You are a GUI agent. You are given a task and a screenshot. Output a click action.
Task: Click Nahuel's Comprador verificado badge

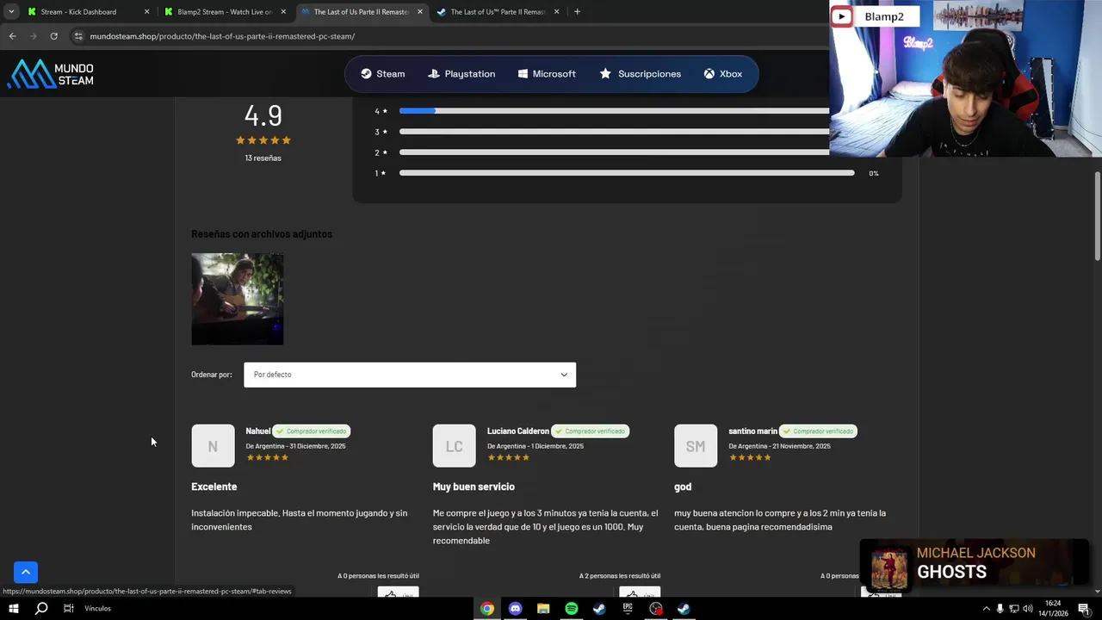(312, 431)
